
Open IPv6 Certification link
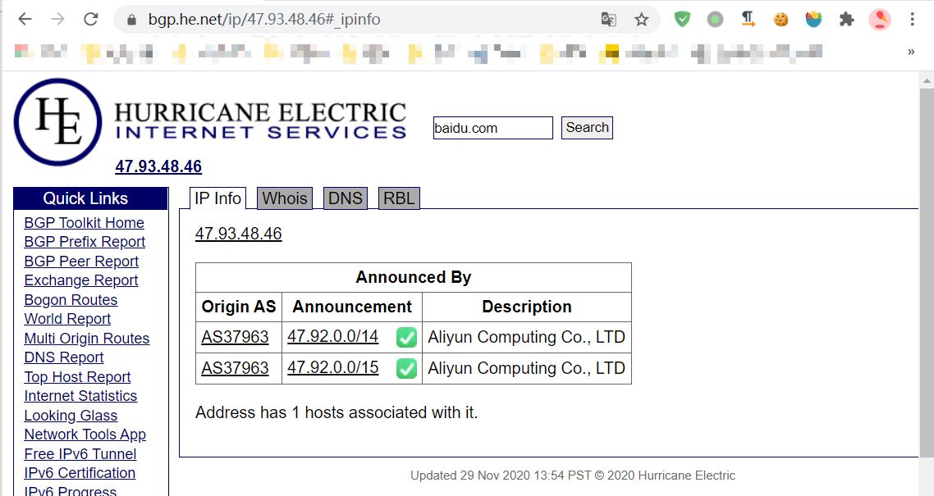[x=80, y=473]
